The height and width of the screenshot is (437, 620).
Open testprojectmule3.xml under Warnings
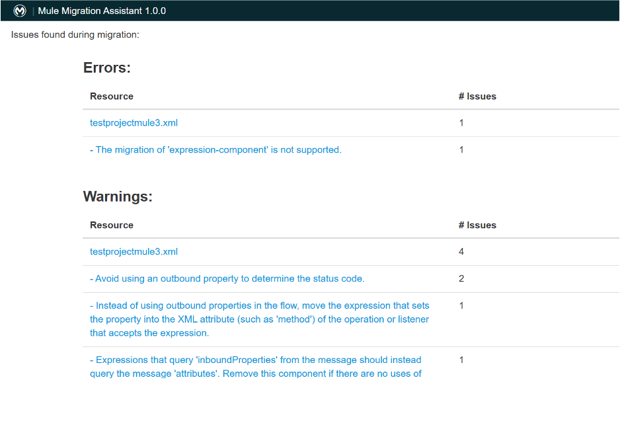134,252
